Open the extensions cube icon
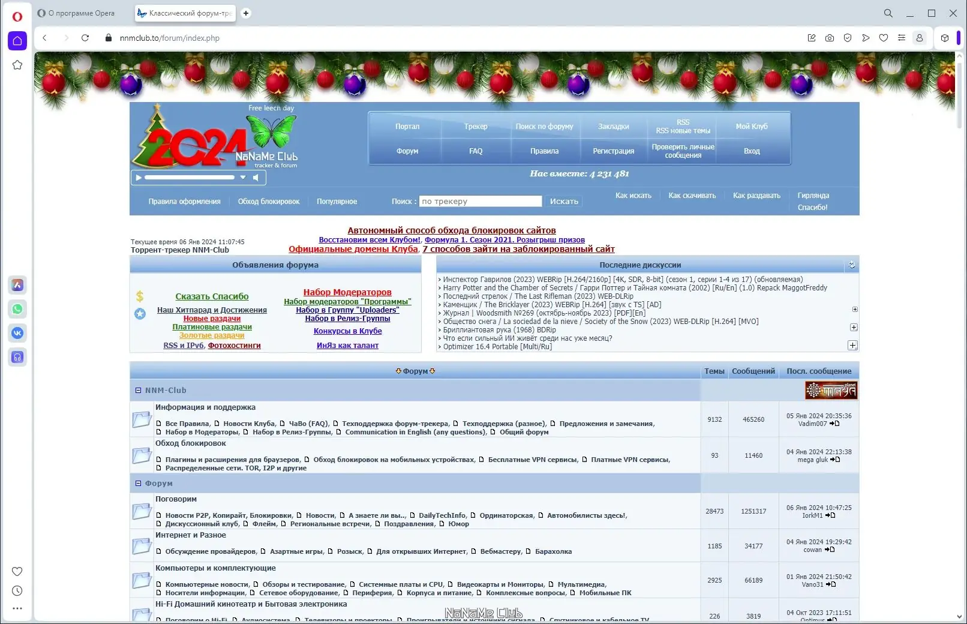This screenshot has width=967, height=624. (945, 38)
